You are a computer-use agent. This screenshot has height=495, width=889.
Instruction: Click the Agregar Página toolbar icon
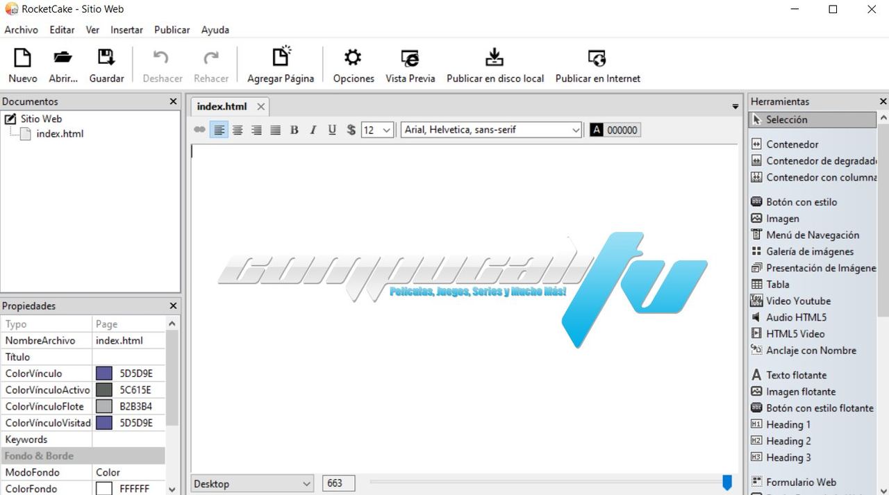[281, 57]
